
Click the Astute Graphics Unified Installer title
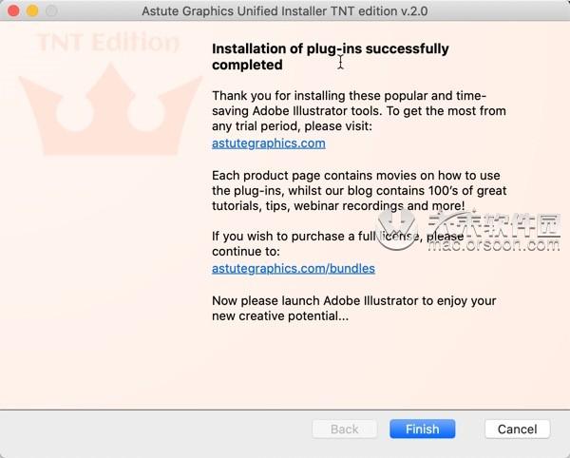tap(285, 10)
